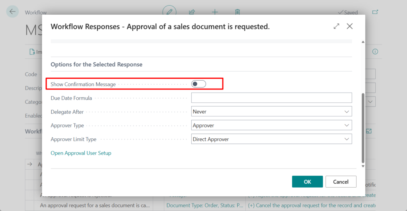Click the share icon in header
This screenshot has height=211, width=407.
(x=192, y=12)
